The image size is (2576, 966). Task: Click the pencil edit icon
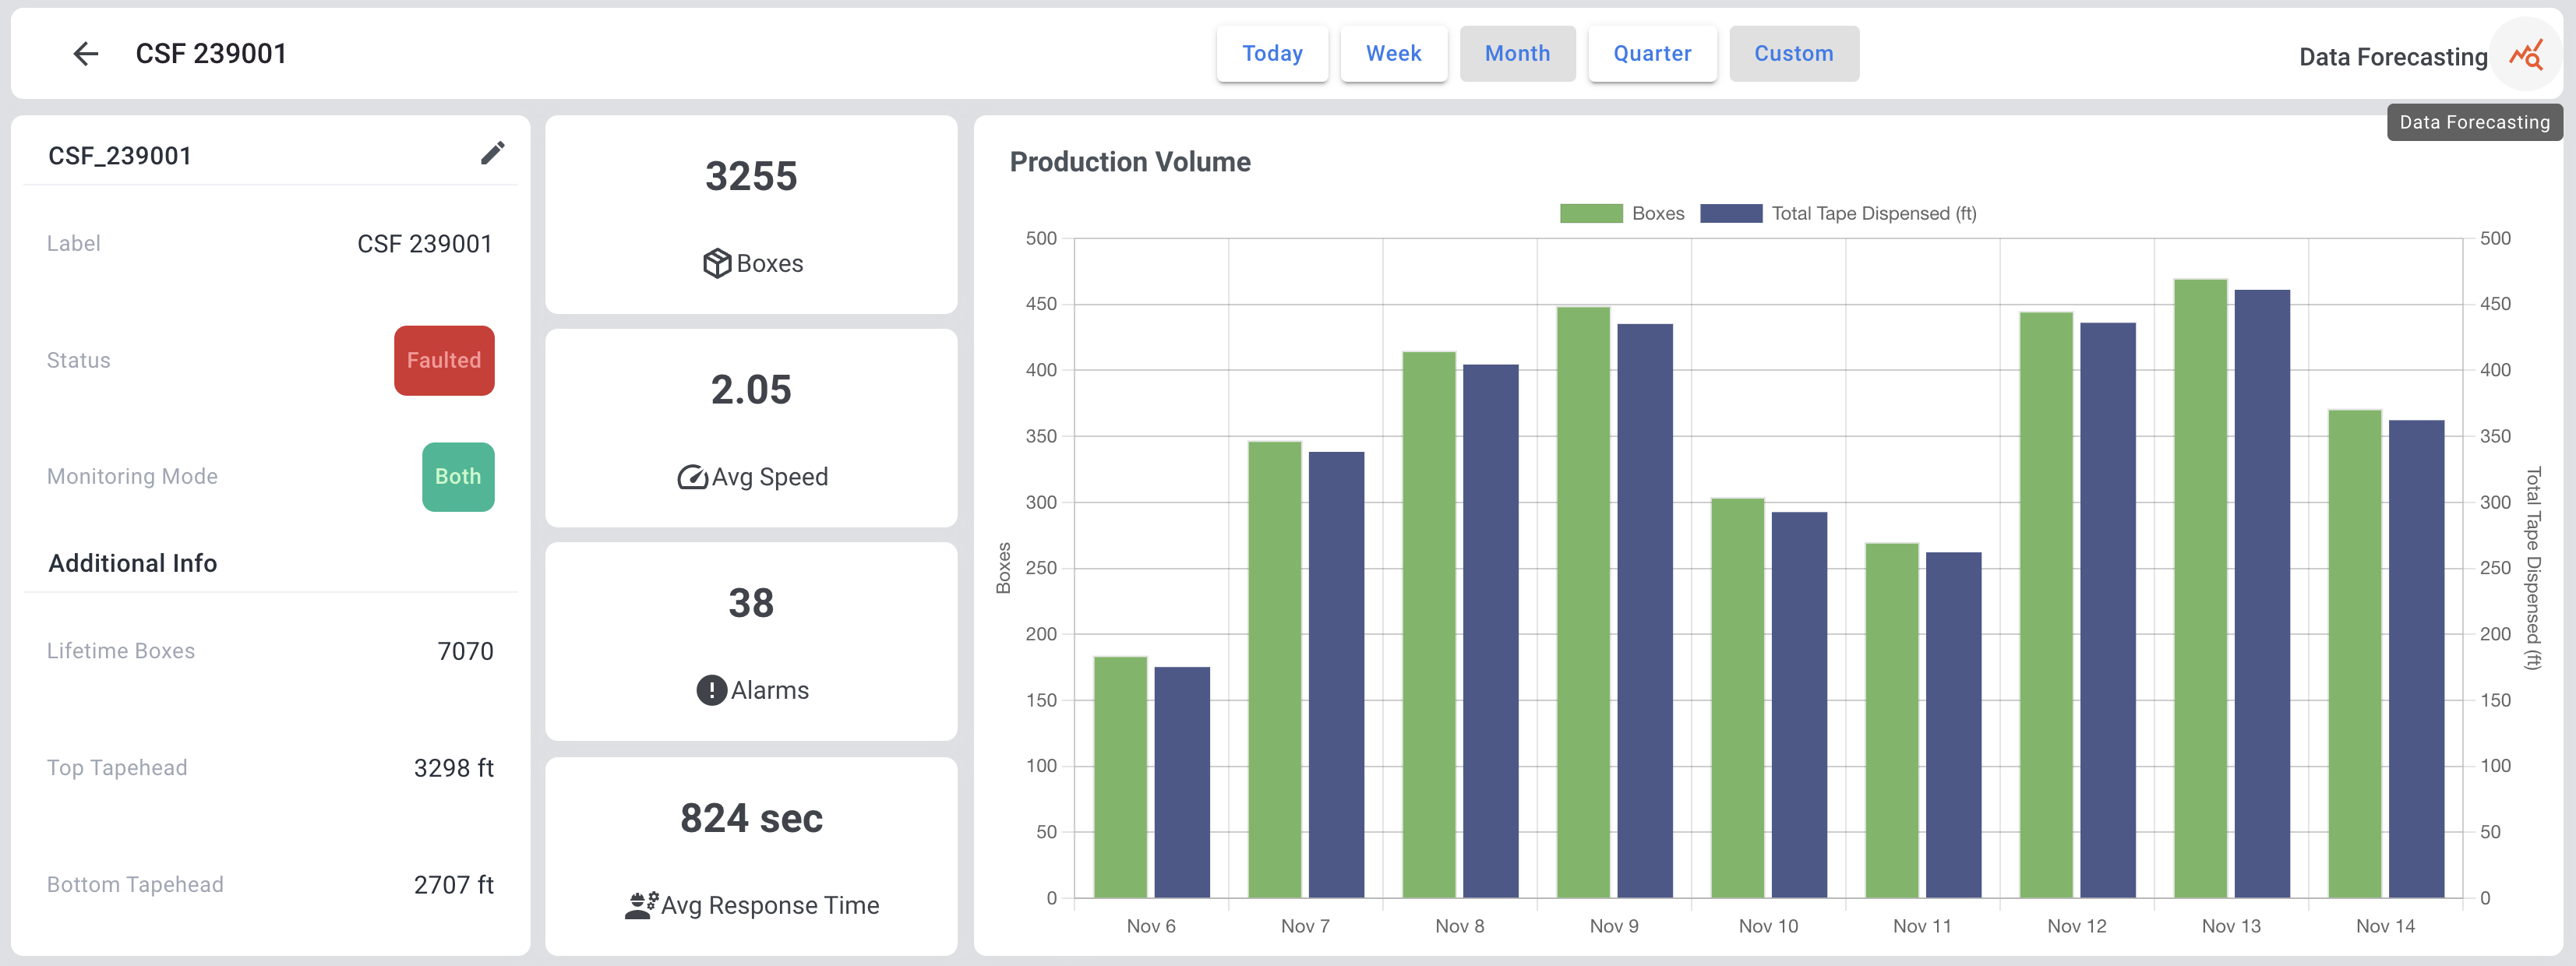(x=492, y=153)
